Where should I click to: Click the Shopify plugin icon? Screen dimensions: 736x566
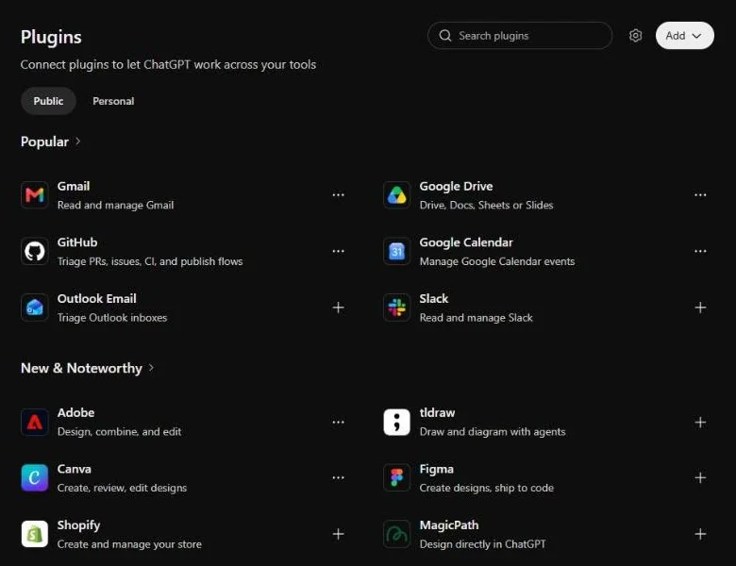click(x=35, y=534)
